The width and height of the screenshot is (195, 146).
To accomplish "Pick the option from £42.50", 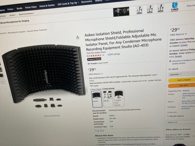I will pos(119,98).
